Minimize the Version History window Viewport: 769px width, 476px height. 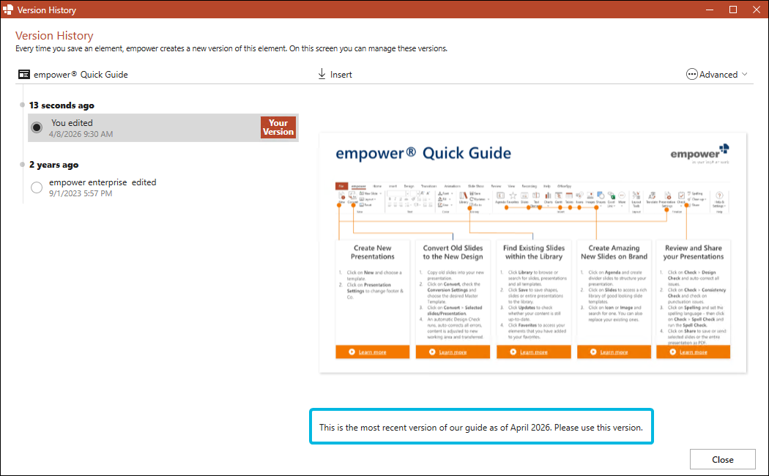coord(710,10)
